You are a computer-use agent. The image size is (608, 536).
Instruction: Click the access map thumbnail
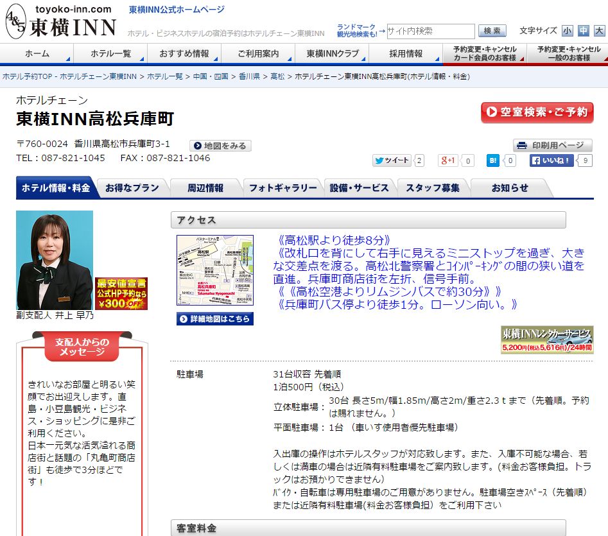point(215,270)
